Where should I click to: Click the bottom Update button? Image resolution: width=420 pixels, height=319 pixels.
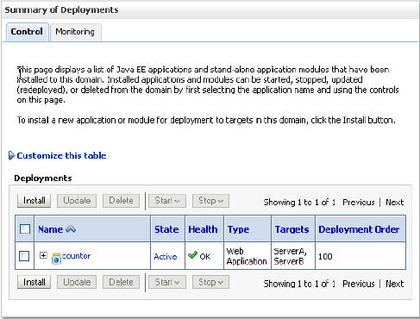click(77, 282)
